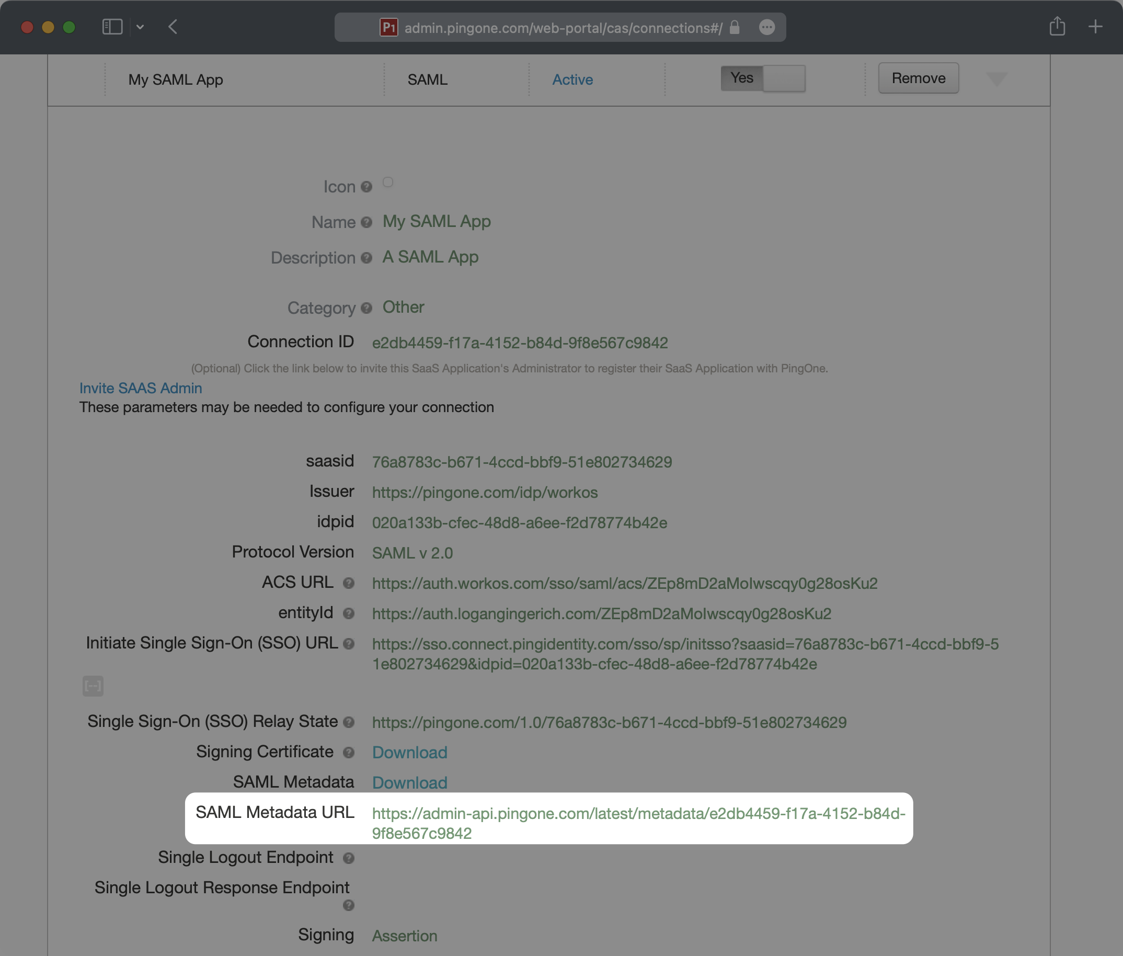Click the bracket expander icon below the SSO URL
This screenshot has width=1123, height=956.
[93, 686]
